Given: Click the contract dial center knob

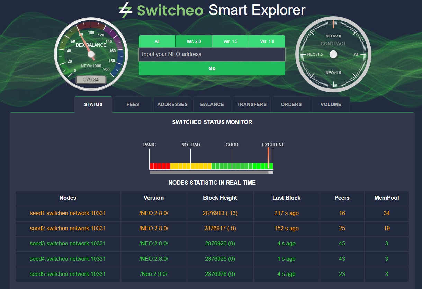Looking at the screenshot, I should pyautogui.click(x=333, y=54).
